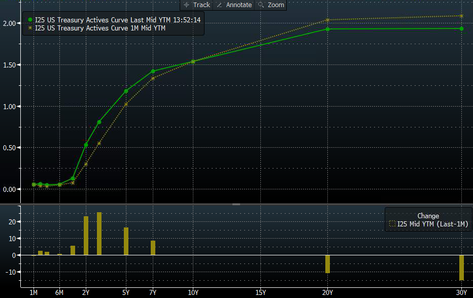Click the Zoom magnifier icon
Screen dimensions: 473x298
click(261, 5)
